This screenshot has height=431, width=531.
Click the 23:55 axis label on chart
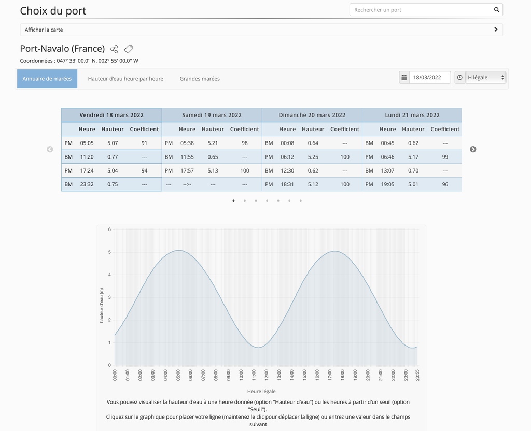(x=417, y=375)
